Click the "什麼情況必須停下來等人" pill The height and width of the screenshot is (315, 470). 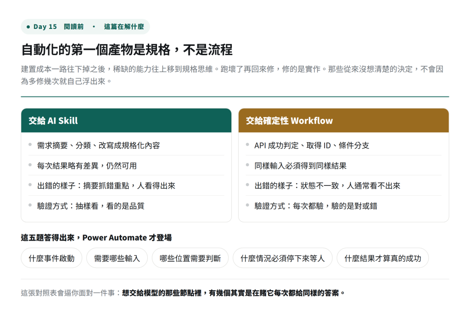coord(282,258)
